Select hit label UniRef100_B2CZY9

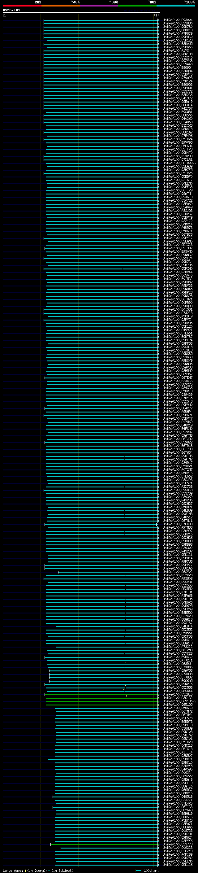point(177,851)
